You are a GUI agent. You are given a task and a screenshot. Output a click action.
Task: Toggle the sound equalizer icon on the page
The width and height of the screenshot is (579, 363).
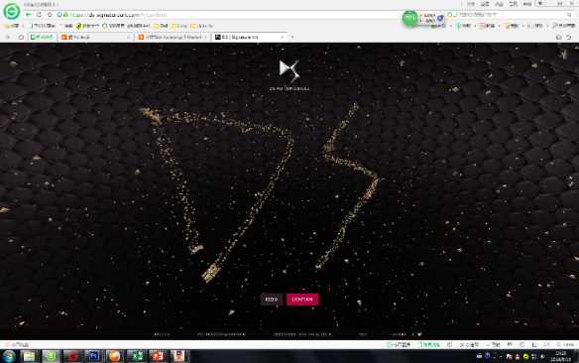pyautogui.click(x=563, y=55)
